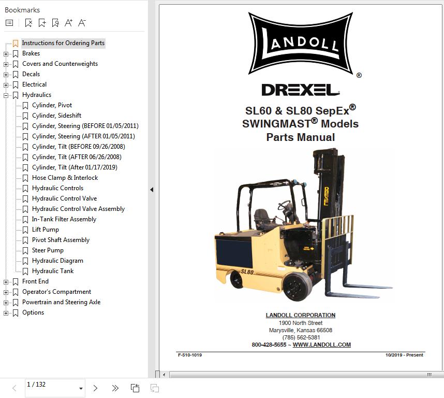Open the Hydraulic Tank bookmark
This screenshot has width=444, height=398.
click(53, 271)
